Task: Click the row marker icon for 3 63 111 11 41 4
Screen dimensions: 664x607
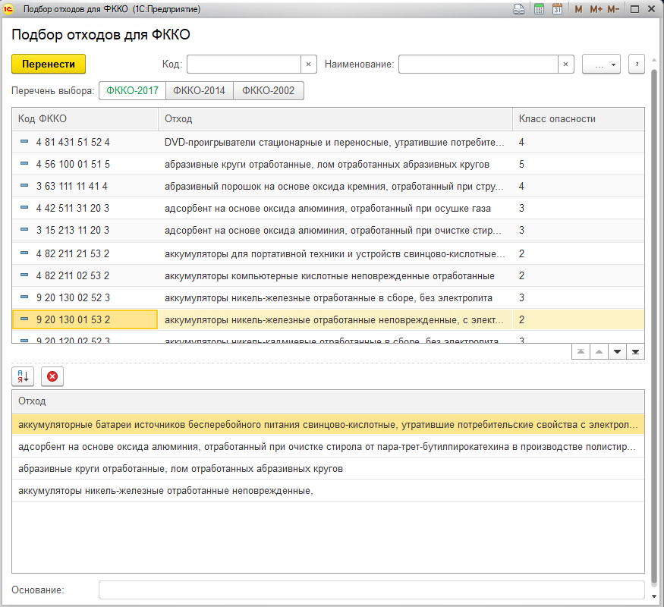Action: pyautogui.click(x=24, y=186)
